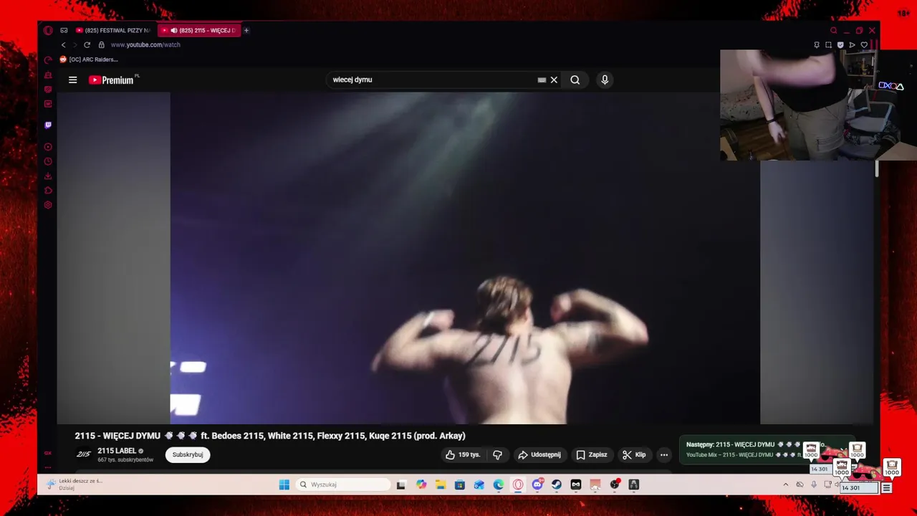
Task: Open more actions three-dot menu under video
Action: click(664, 454)
